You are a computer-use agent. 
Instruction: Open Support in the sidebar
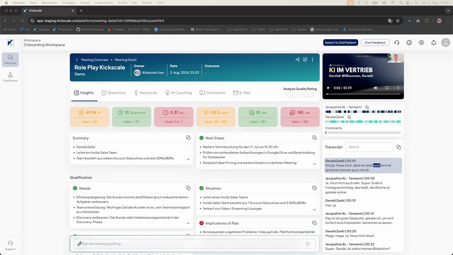pos(10,245)
